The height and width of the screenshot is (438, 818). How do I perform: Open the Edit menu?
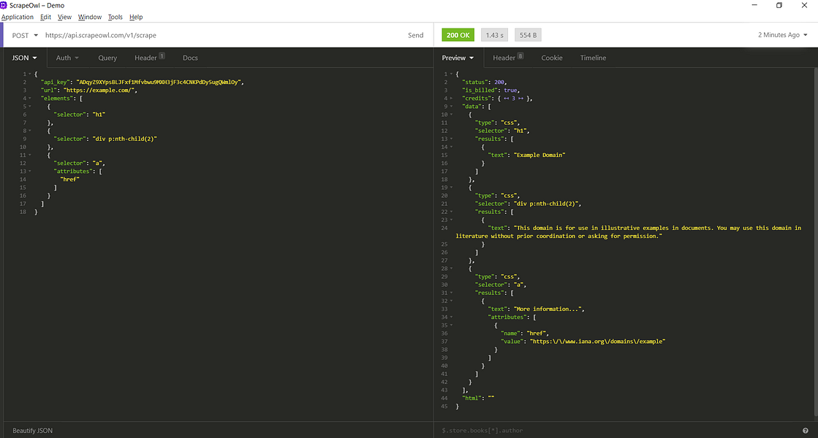click(45, 17)
